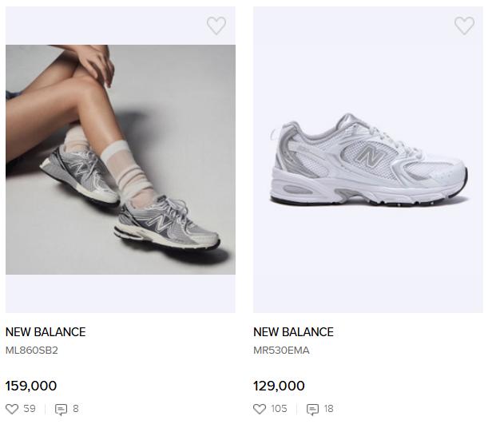488x424 pixels.
Task: View the 8 comments count on ML860SB2
Action: 76,409
